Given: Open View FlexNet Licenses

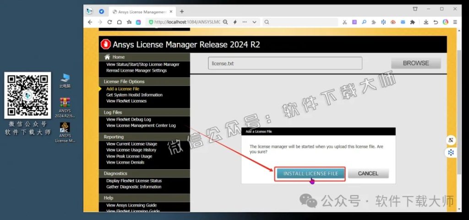Looking at the screenshot, I should pyautogui.click(x=126, y=101).
